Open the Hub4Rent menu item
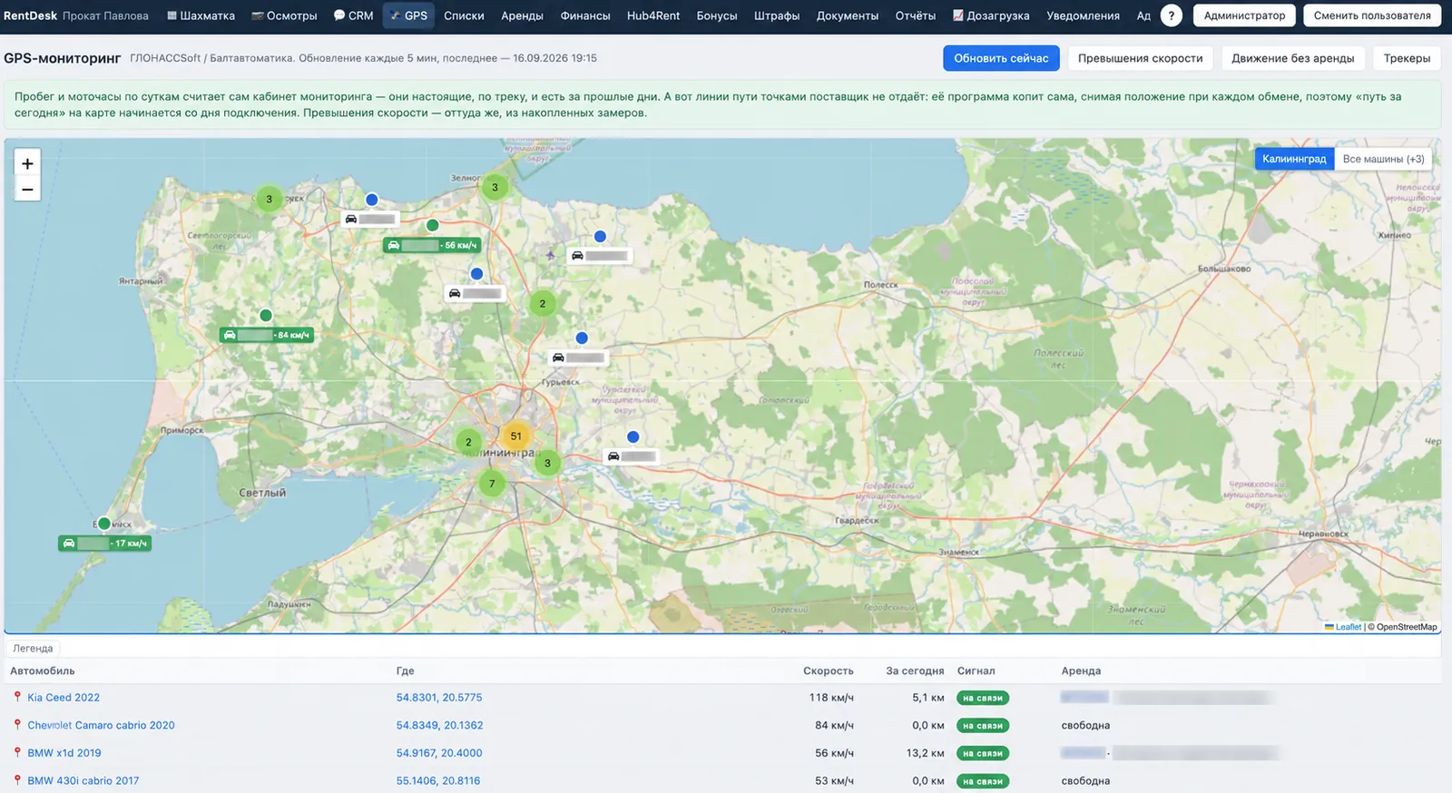 [653, 15]
